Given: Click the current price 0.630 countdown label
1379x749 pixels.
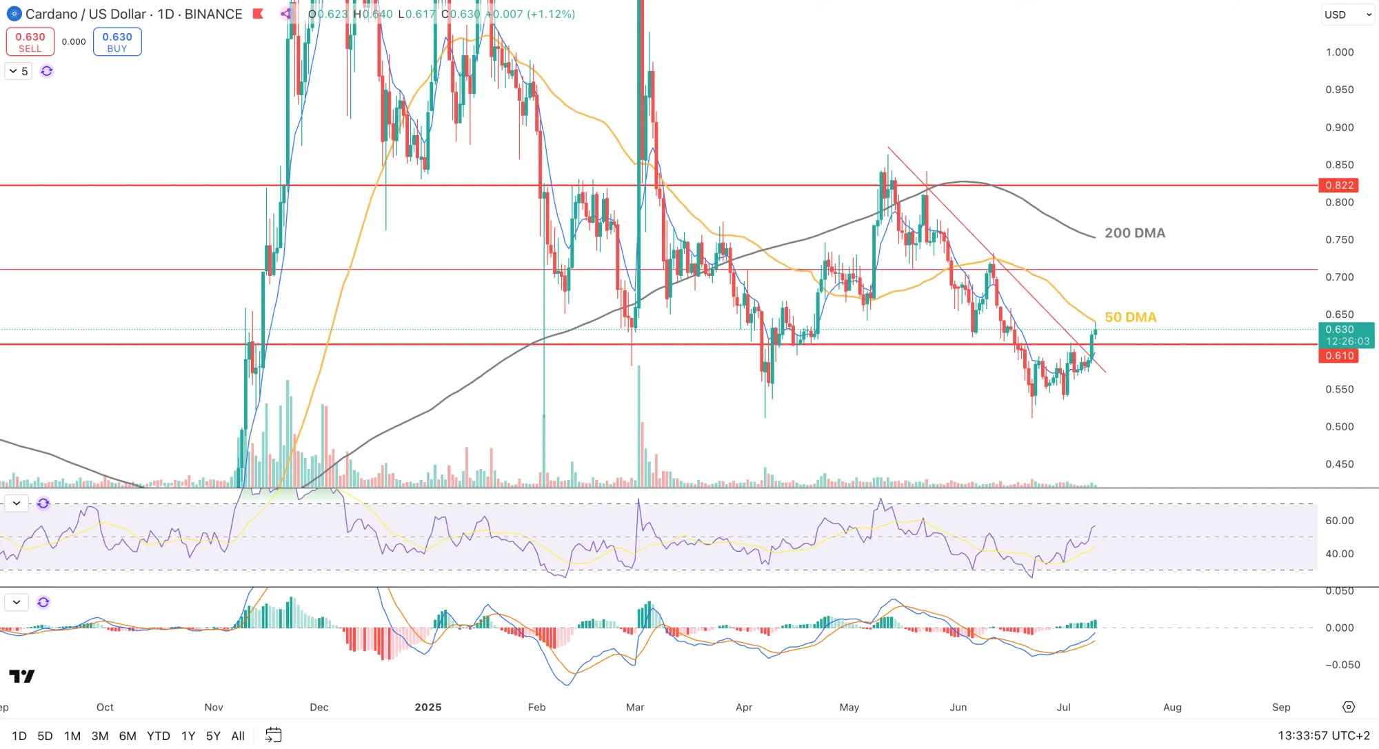Looking at the screenshot, I should tap(1347, 335).
